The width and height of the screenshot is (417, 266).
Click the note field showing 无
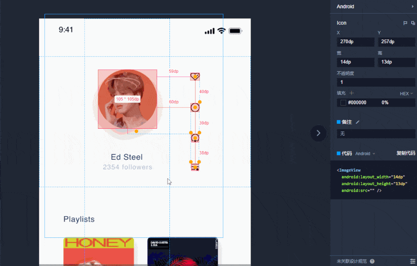[376, 134]
